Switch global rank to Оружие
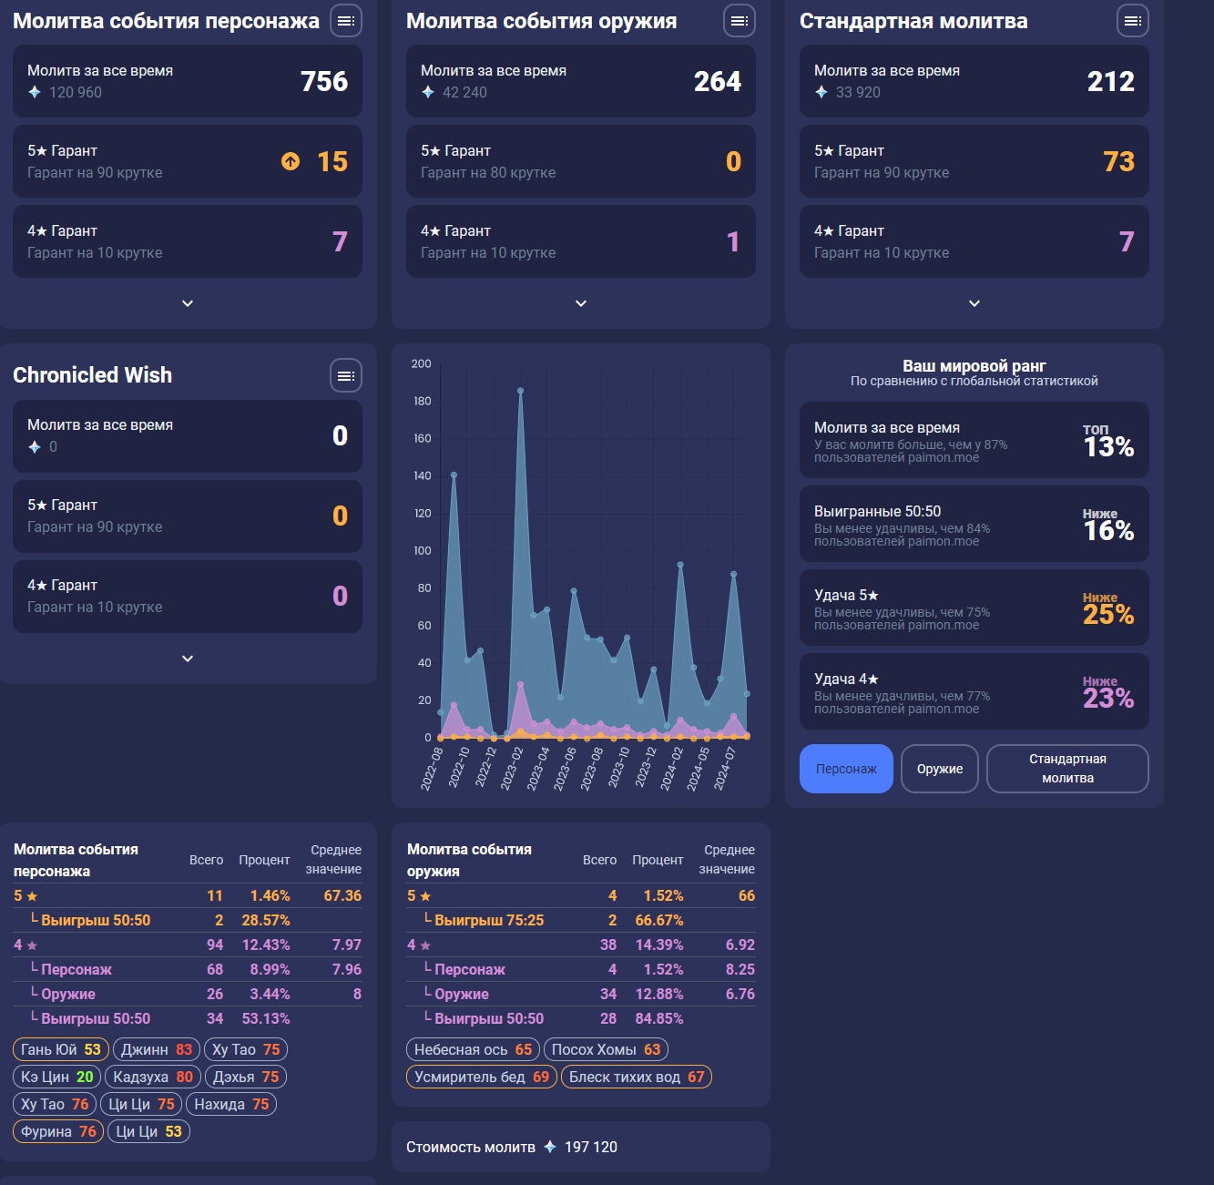The height and width of the screenshot is (1185, 1214). (x=940, y=769)
